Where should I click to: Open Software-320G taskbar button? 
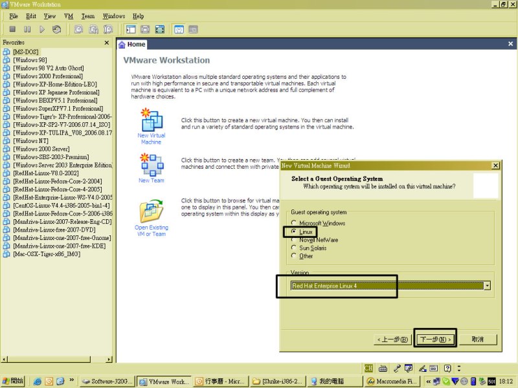tap(107, 382)
